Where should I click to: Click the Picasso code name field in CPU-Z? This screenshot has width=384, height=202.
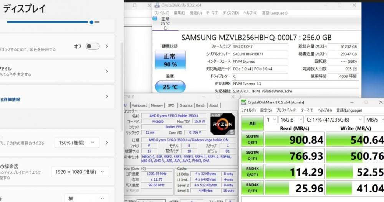[x=158, y=121]
